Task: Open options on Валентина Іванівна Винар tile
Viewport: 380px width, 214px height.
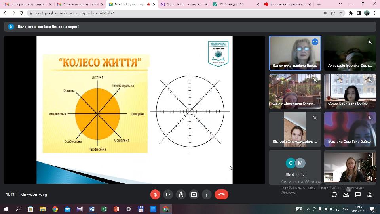Action: pyautogui.click(x=315, y=42)
